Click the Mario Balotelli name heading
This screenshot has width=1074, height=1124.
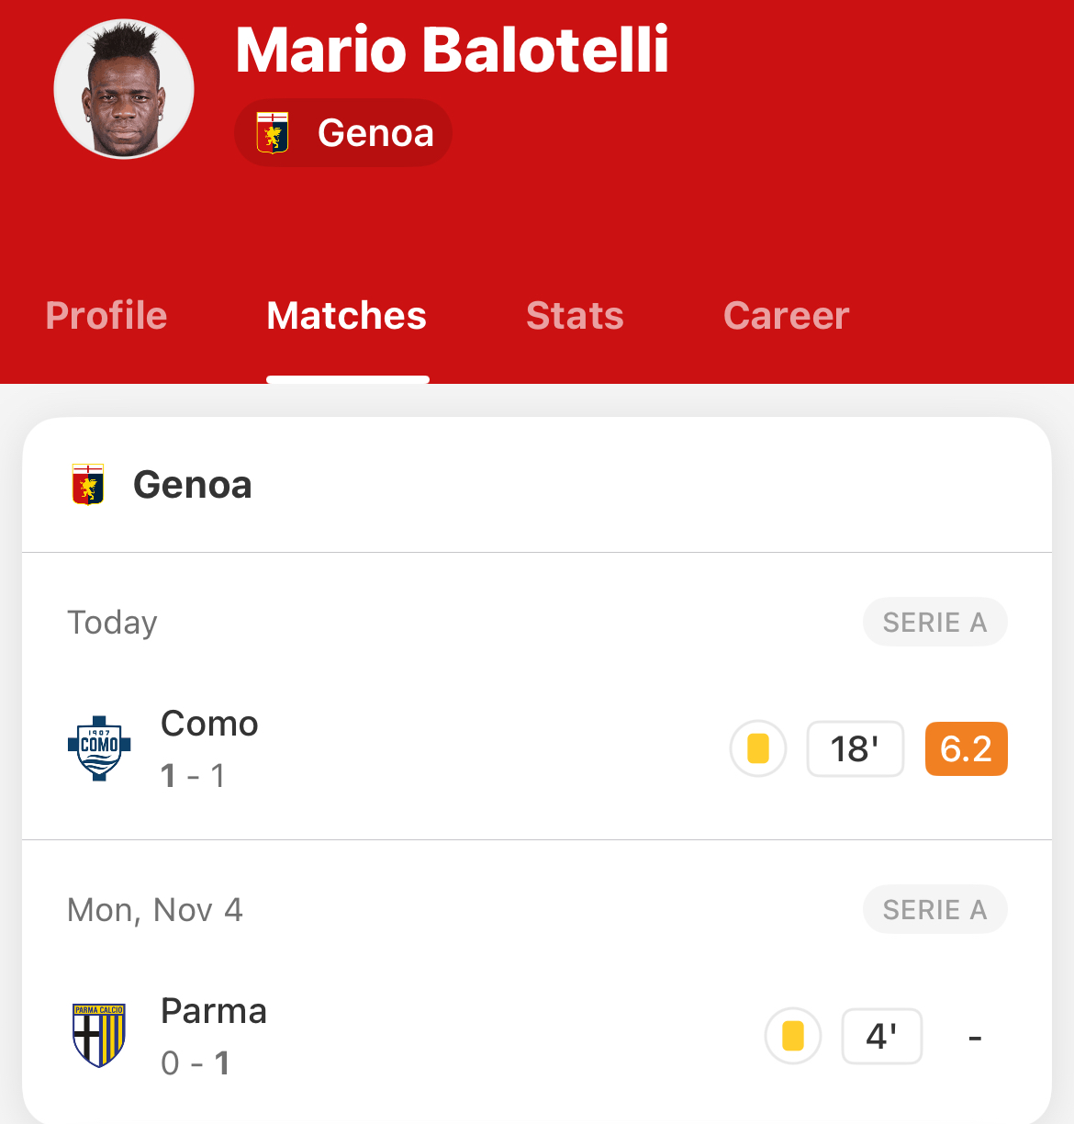[x=453, y=49]
